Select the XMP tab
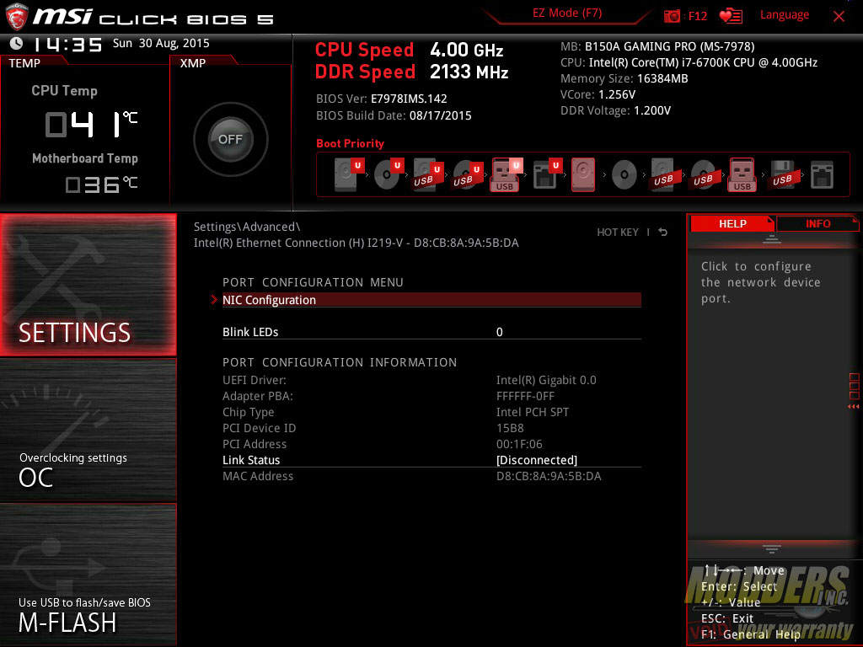Screen dimensions: 863x647 (193, 63)
